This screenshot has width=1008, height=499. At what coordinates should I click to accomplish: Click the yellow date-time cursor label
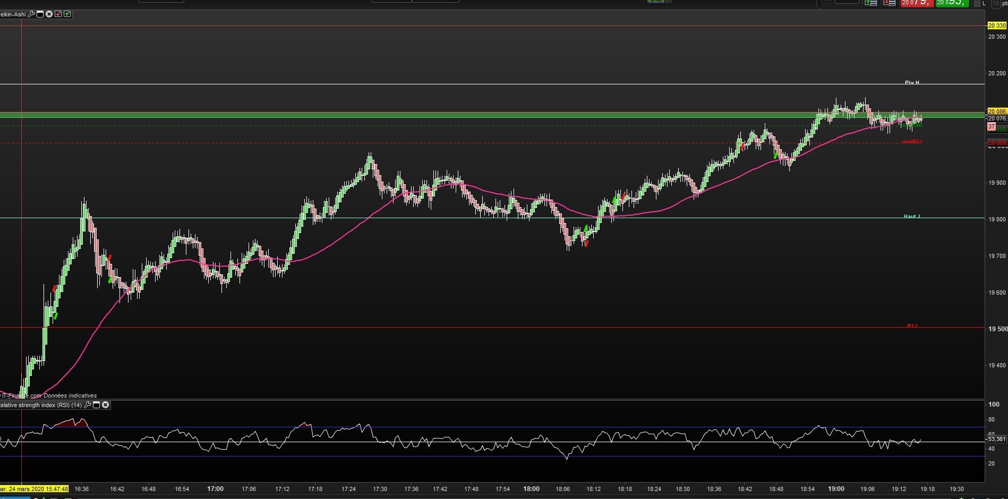[34, 489]
